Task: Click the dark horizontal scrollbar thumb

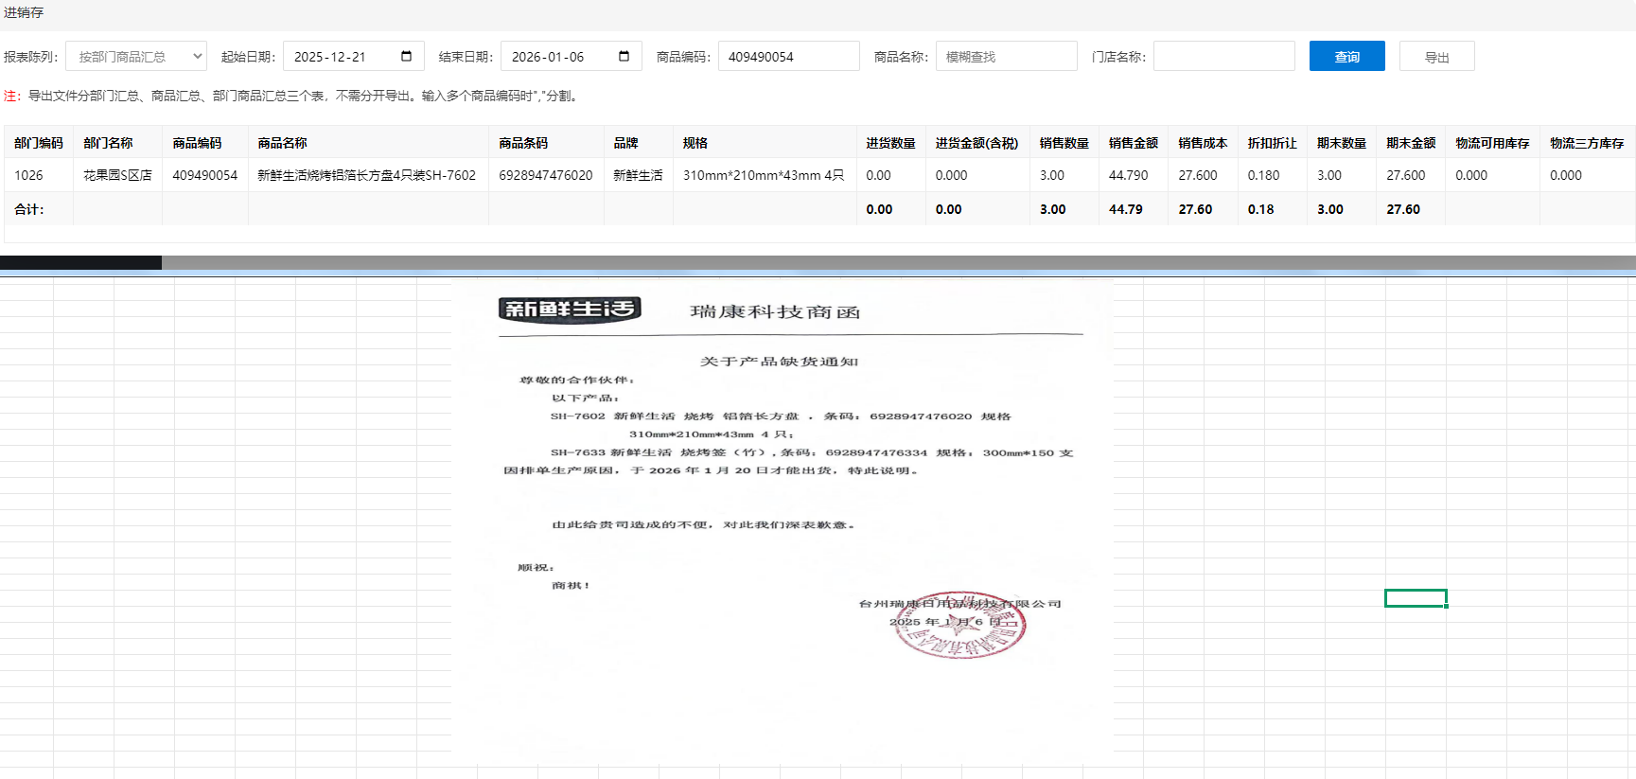Action: click(x=80, y=262)
